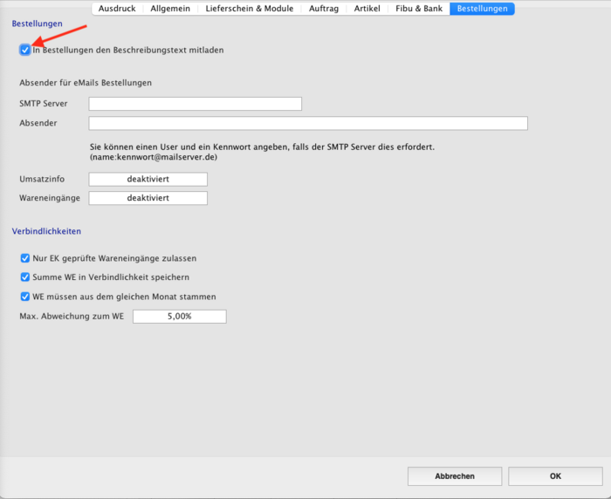Click into the SMTP Server field

tap(195, 104)
